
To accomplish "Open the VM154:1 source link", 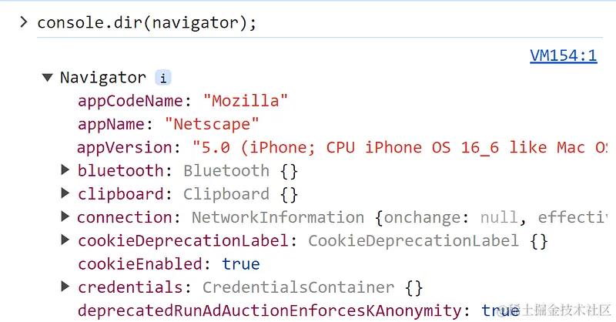I will (564, 55).
